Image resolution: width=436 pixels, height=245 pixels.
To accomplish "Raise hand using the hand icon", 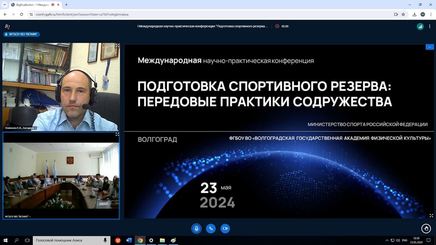I will coord(426,228).
